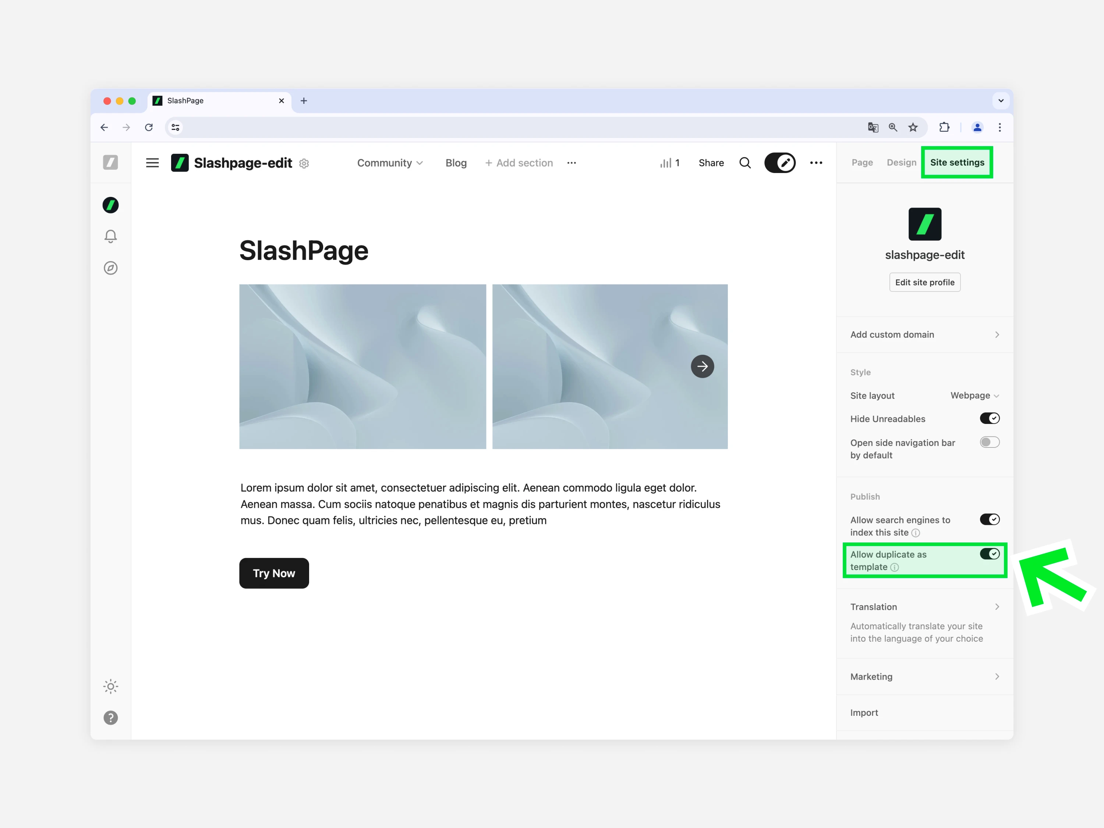Click browser forward arrow
This screenshot has width=1104, height=828.
click(x=126, y=127)
